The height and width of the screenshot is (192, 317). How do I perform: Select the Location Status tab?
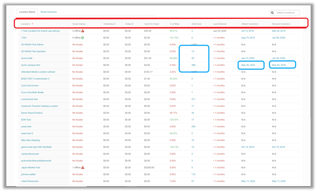[x=27, y=12]
